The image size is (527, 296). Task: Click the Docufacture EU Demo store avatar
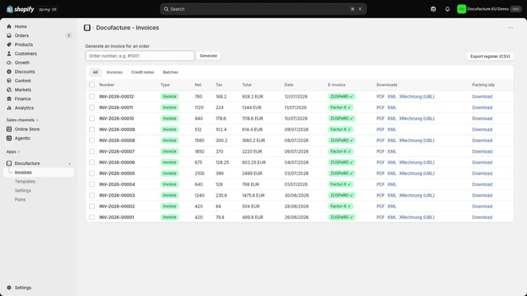[462, 9]
